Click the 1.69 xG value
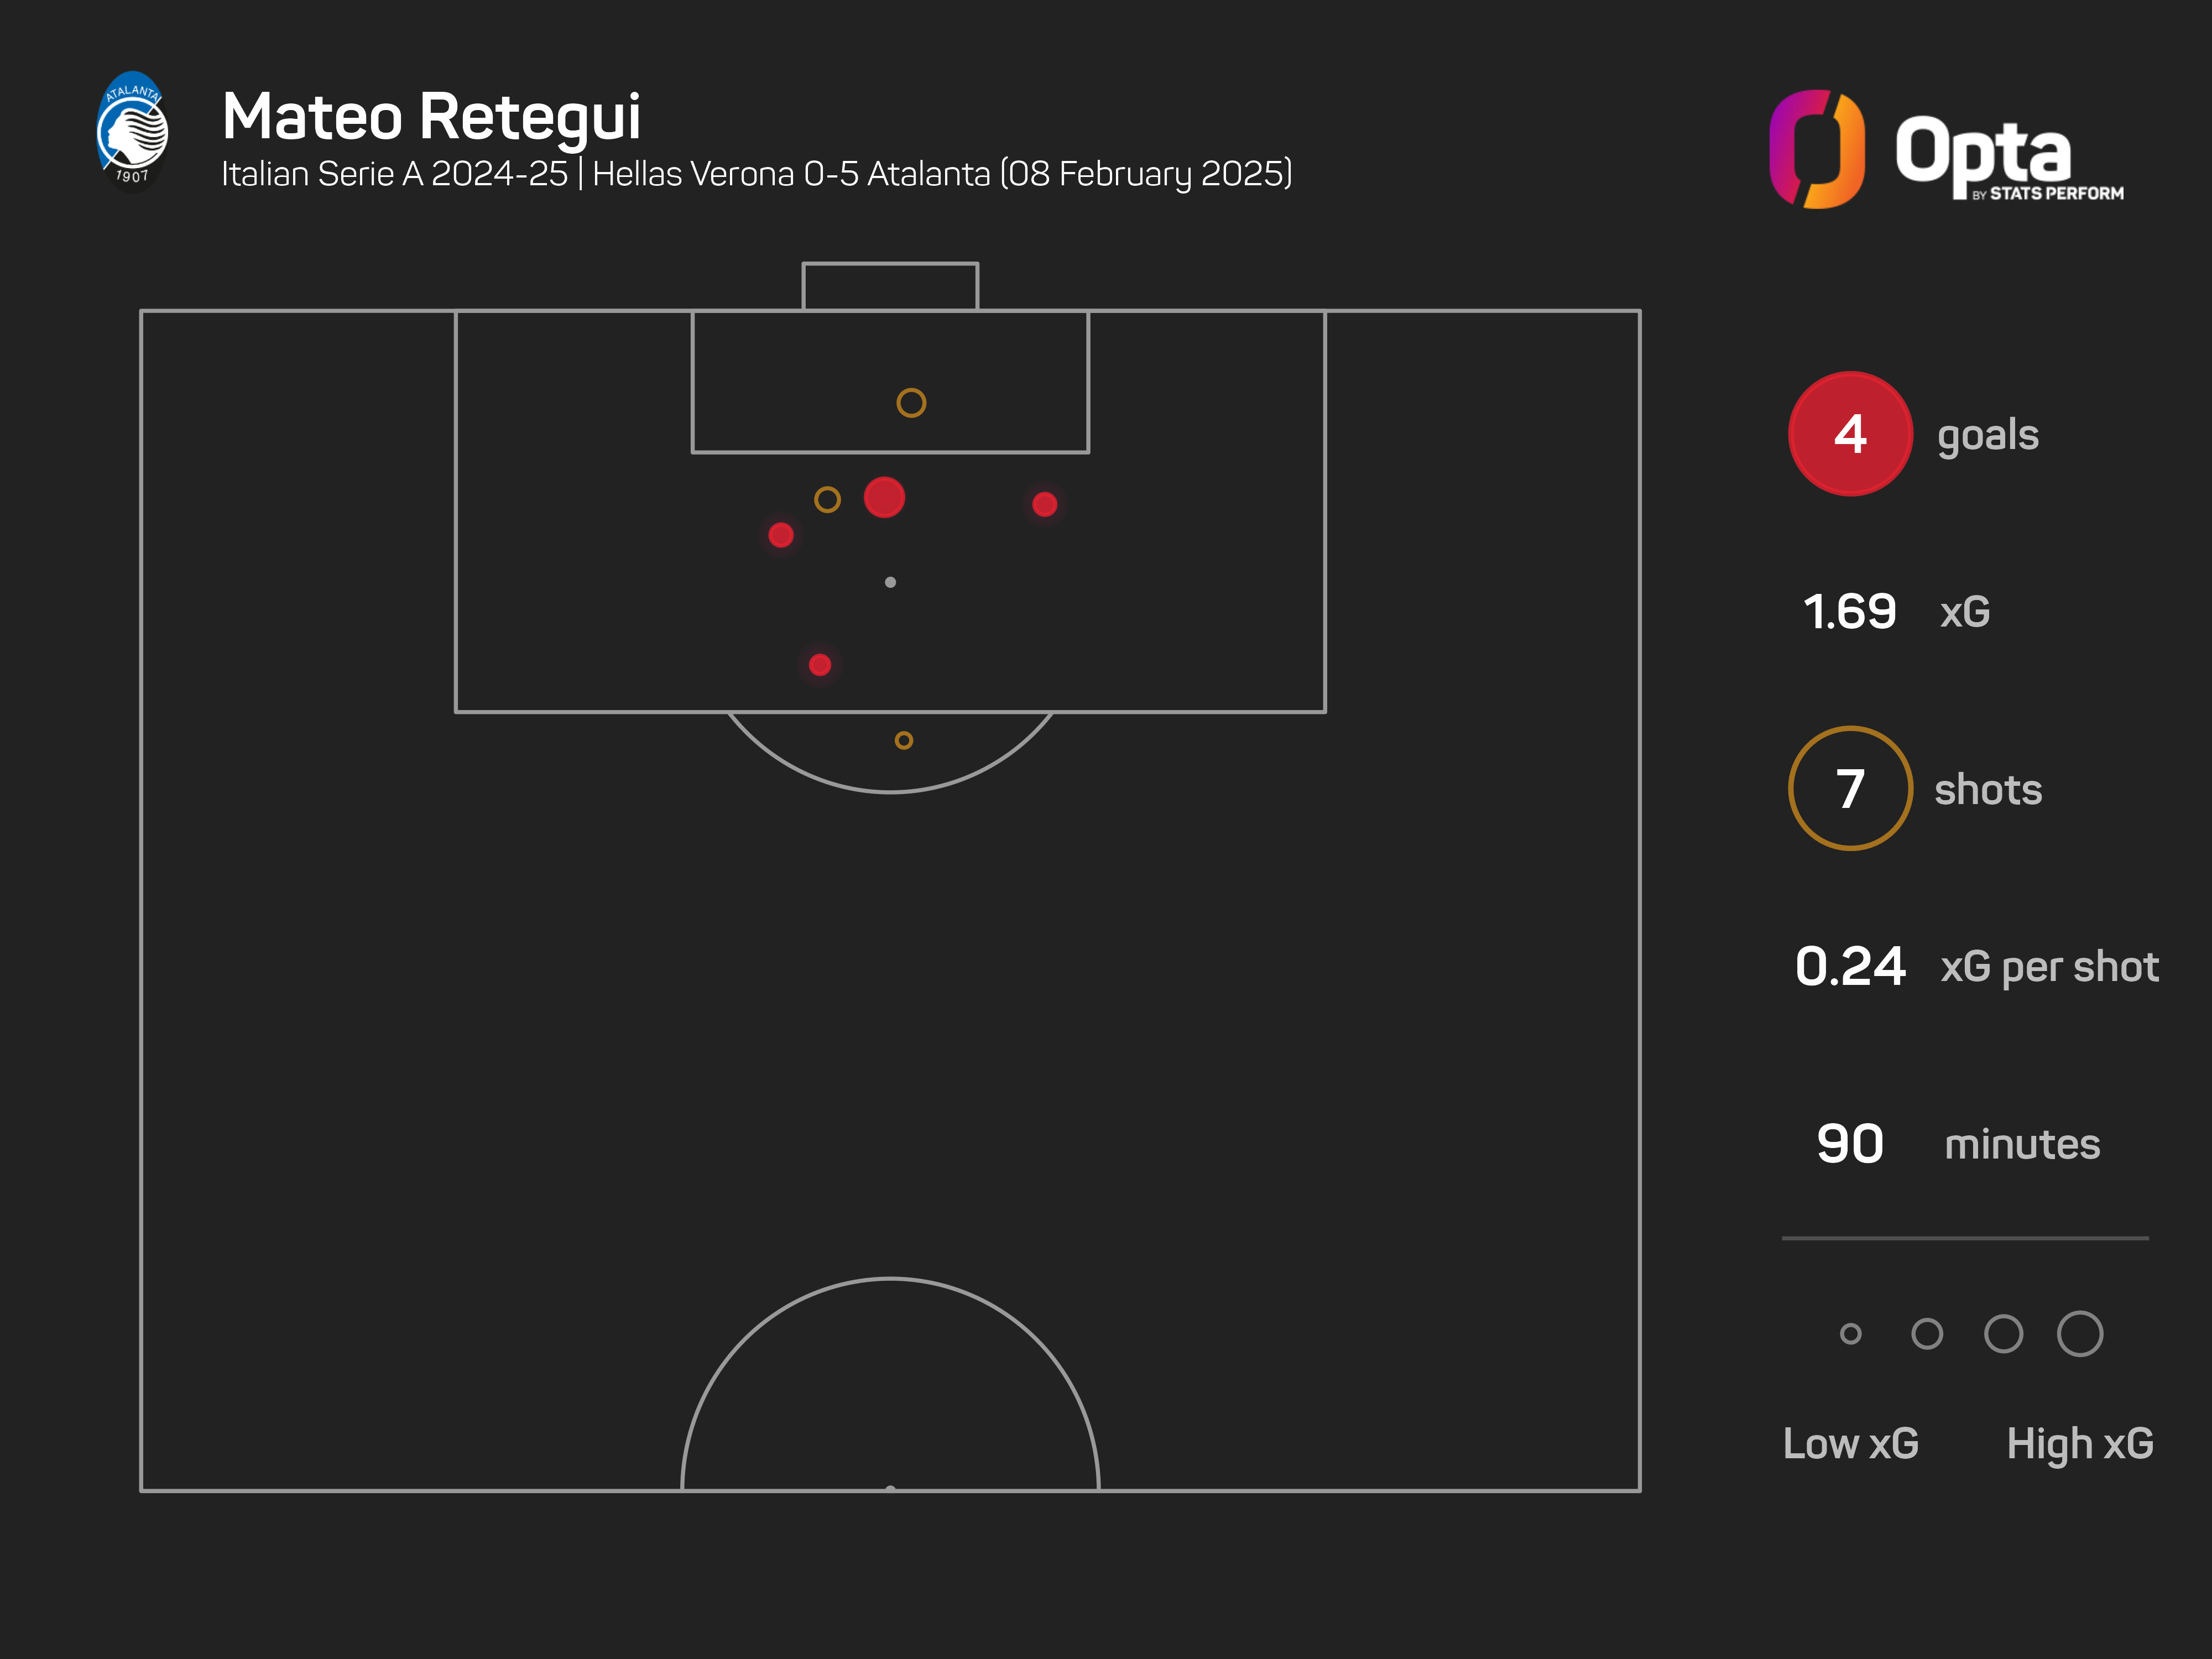This screenshot has width=2212, height=1659. (1849, 612)
